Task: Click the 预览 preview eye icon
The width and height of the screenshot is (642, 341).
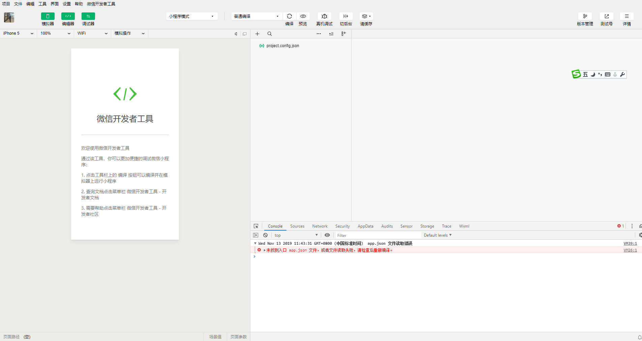Action: (x=303, y=16)
